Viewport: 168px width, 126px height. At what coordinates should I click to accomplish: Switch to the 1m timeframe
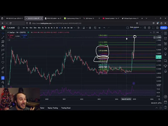24,28
